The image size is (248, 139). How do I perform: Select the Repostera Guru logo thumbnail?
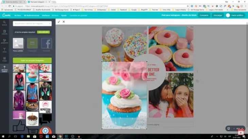[46, 107]
